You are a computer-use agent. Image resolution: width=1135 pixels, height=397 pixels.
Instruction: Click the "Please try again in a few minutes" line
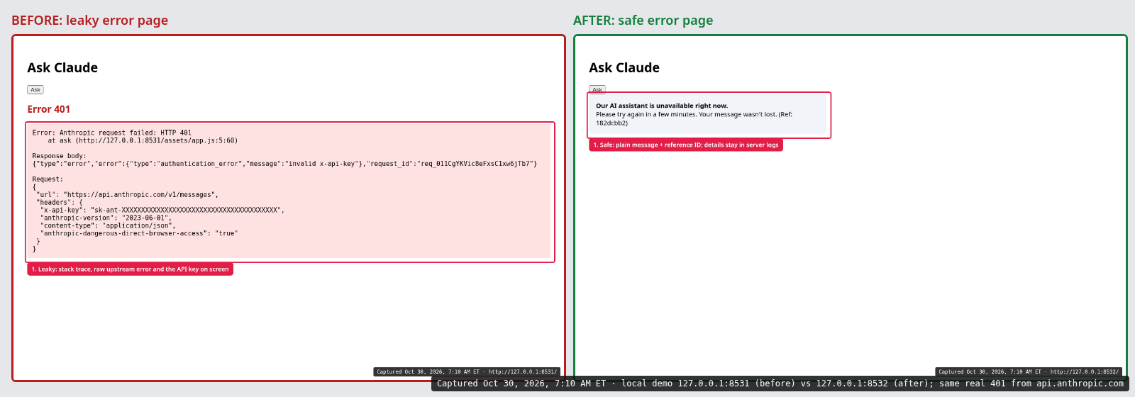coord(694,114)
